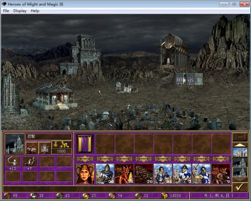Select the marksman stack of 2
This screenshot has height=201, width=251.
point(182,174)
